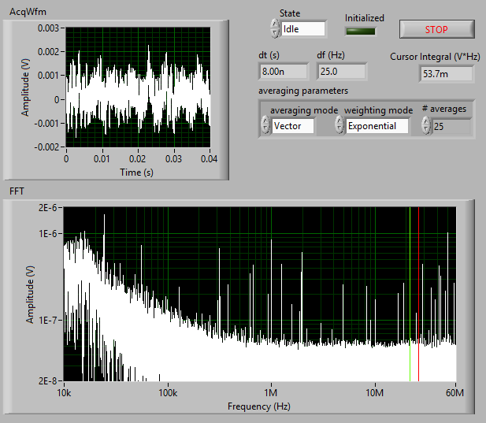Click the Initialized LED indicator

pyautogui.click(x=362, y=32)
